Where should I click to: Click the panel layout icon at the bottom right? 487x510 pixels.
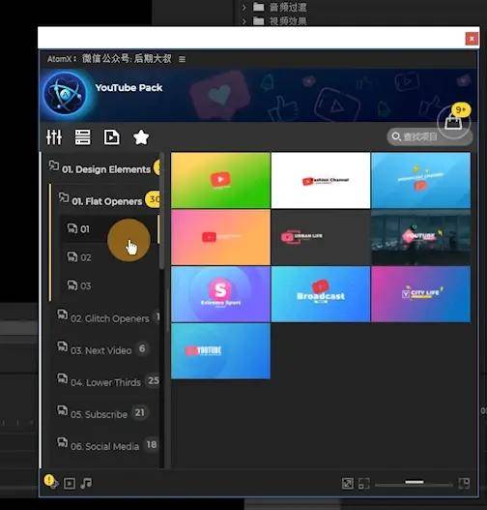tap(464, 484)
